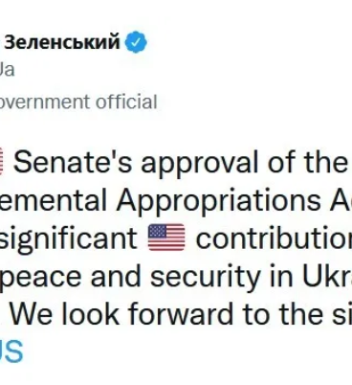This screenshot has height=385, width=352.
Task: Click the US flag emoji before contribution
Action: (166, 238)
